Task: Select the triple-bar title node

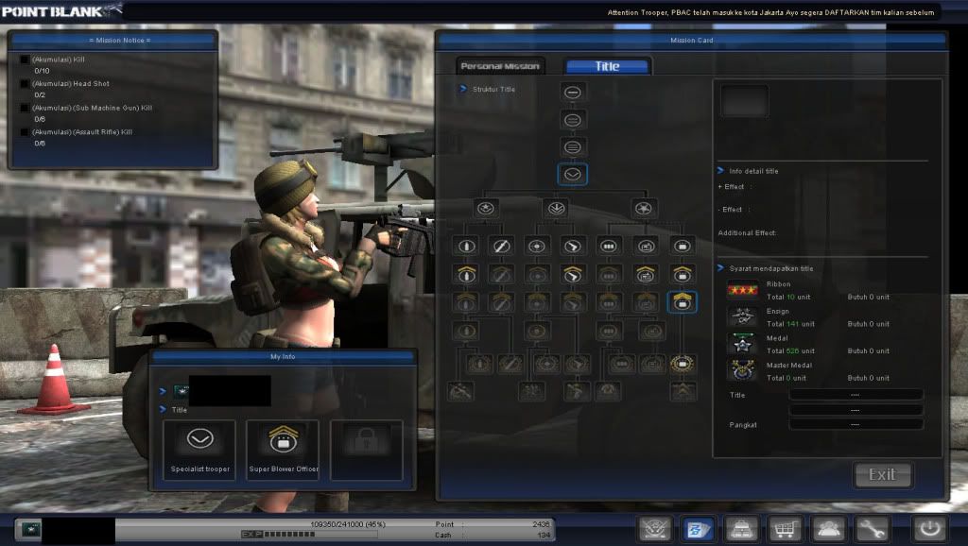Action: point(572,146)
